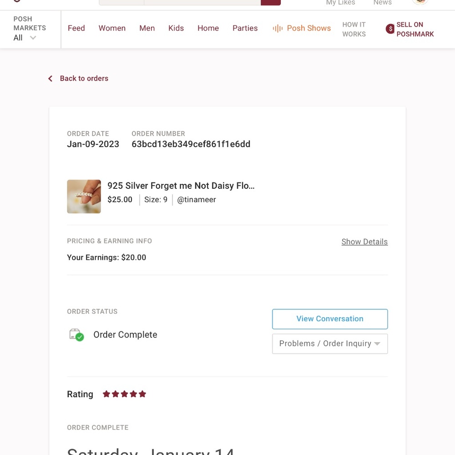Click the dollar sign sell icon
Image resolution: width=455 pixels, height=455 pixels.
(x=390, y=29)
